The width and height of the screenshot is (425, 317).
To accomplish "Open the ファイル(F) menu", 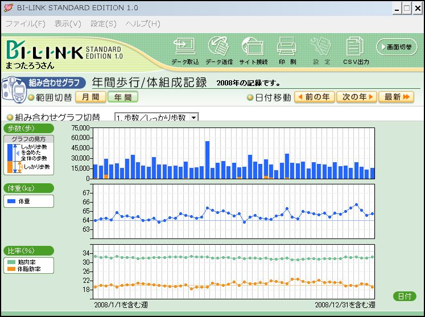I will (25, 24).
